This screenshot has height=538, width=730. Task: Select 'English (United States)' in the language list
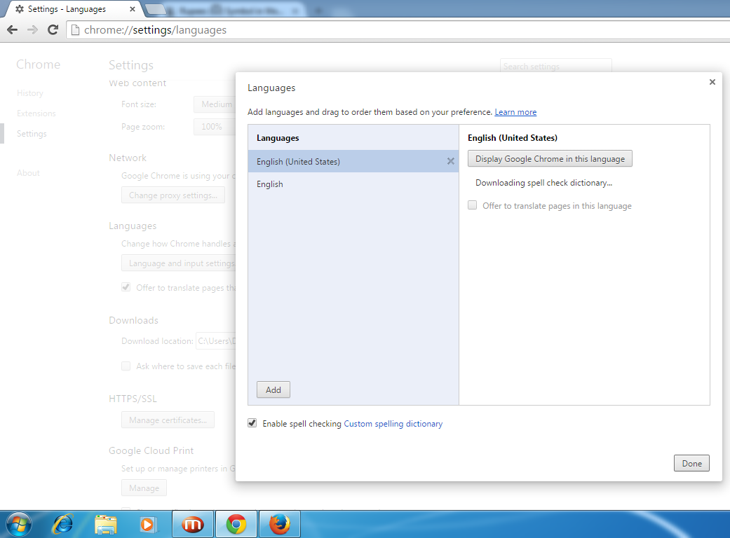click(353, 161)
